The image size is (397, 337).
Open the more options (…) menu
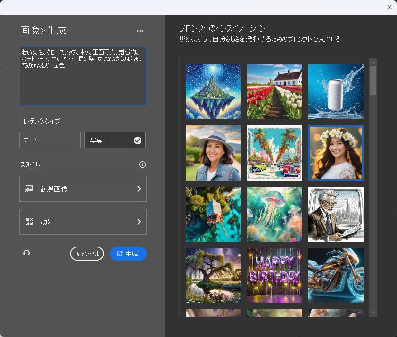(x=140, y=30)
